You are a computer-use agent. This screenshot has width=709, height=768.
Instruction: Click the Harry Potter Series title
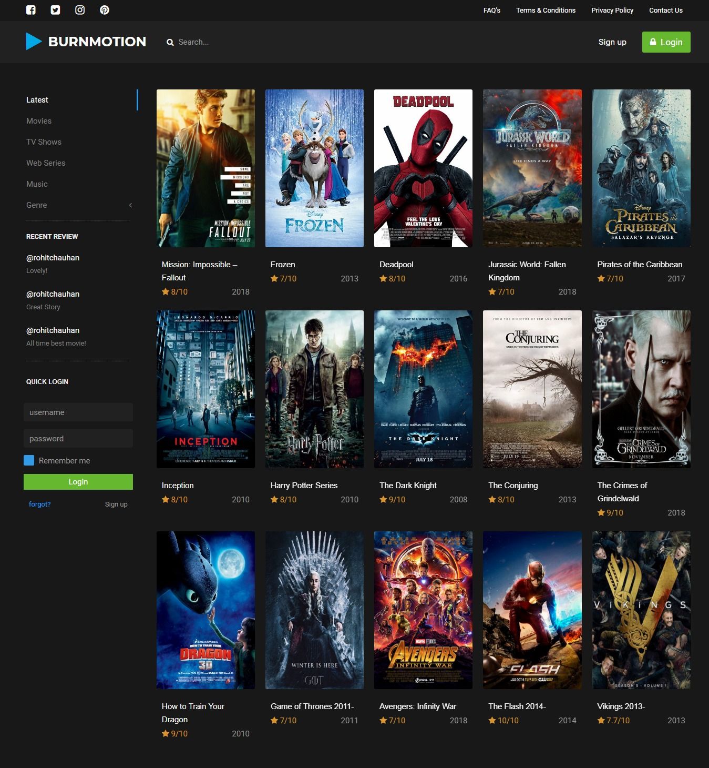(304, 486)
